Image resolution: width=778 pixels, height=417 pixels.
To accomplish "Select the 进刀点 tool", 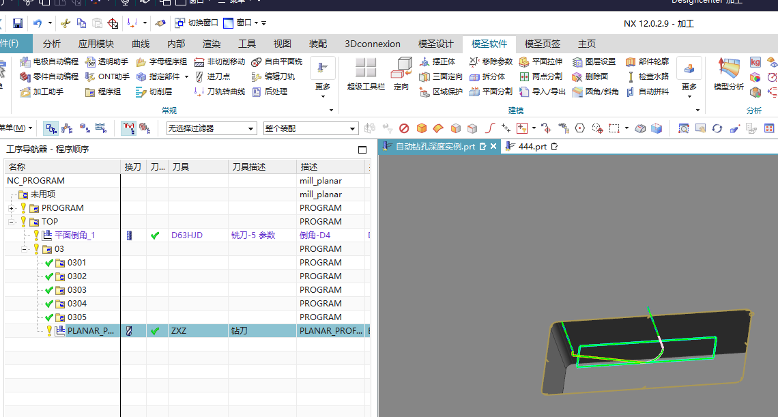I will pos(212,76).
